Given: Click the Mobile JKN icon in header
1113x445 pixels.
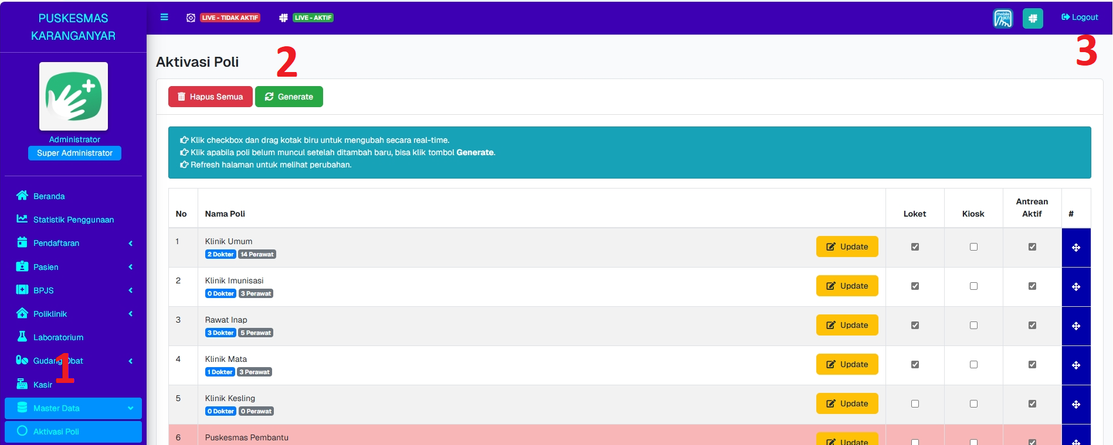Looking at the screenshot, I should (1003, 18).
